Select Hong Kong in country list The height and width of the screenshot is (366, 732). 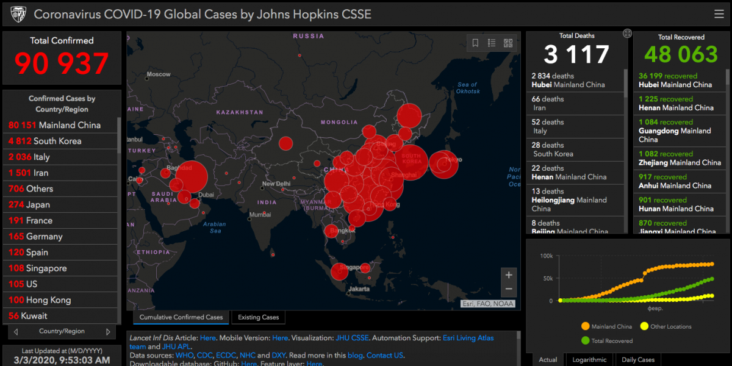60,300
